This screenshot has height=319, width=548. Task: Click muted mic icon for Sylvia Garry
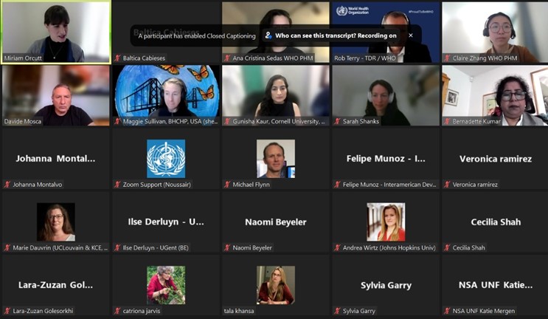[x=337, y=311]
